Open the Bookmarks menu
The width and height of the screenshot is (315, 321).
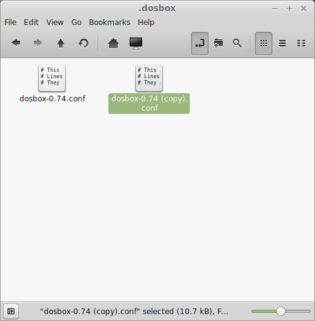tap(110, 23)
